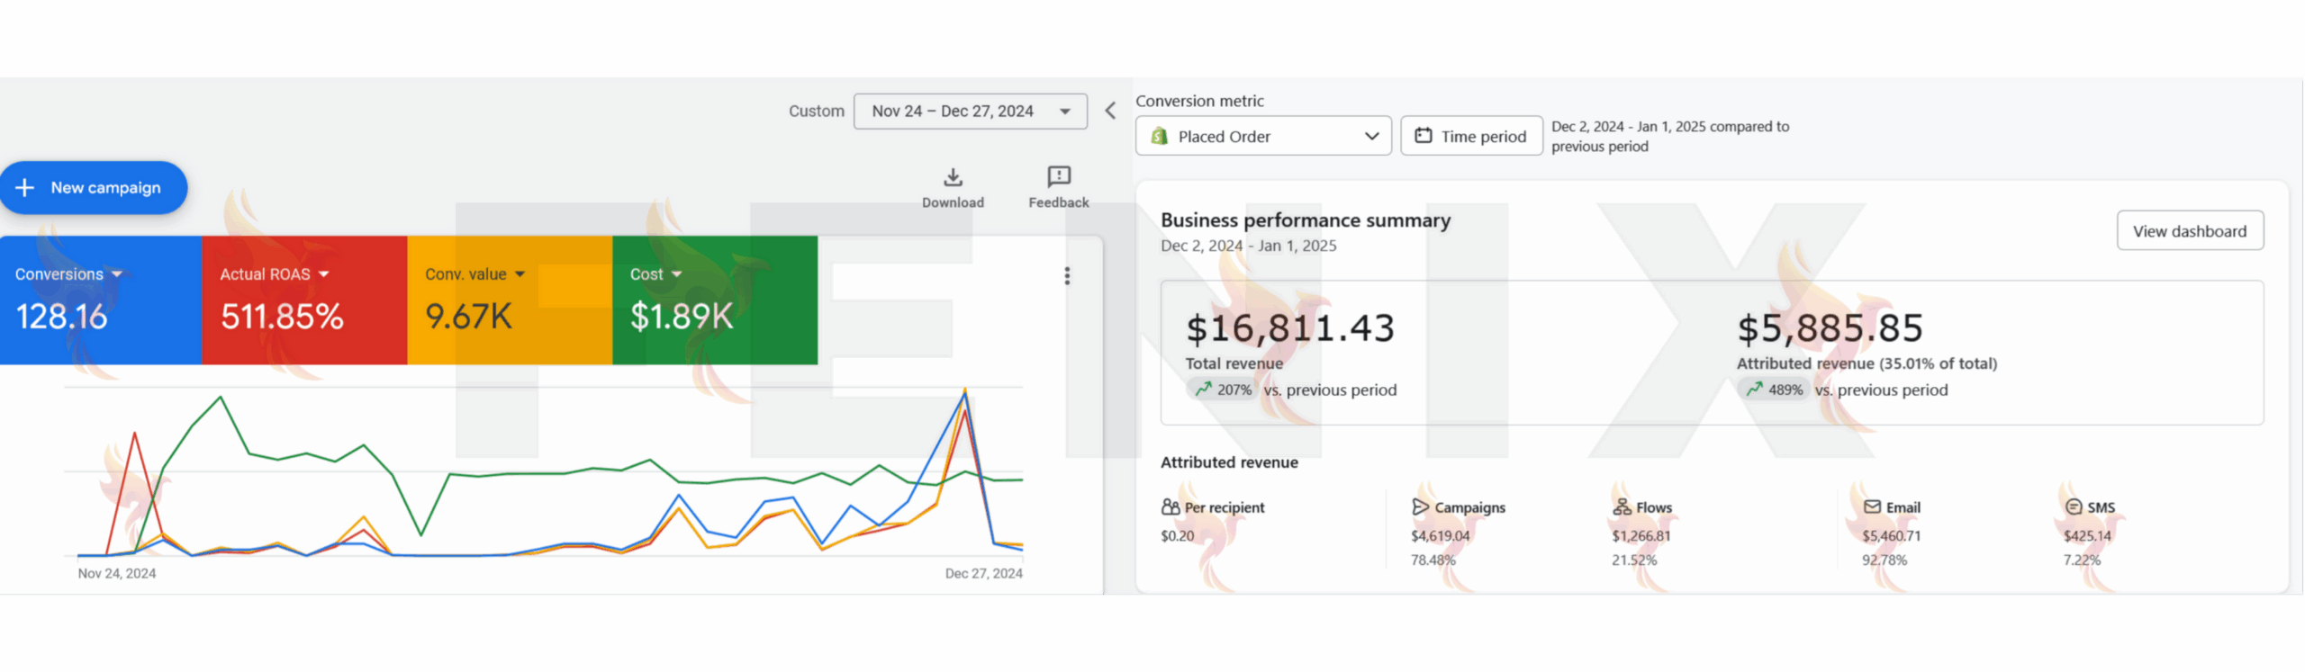Click the previous period arrow chevron
Image resolution: width=2305 pixels, height=672 pixels.
pos(1110,111)
